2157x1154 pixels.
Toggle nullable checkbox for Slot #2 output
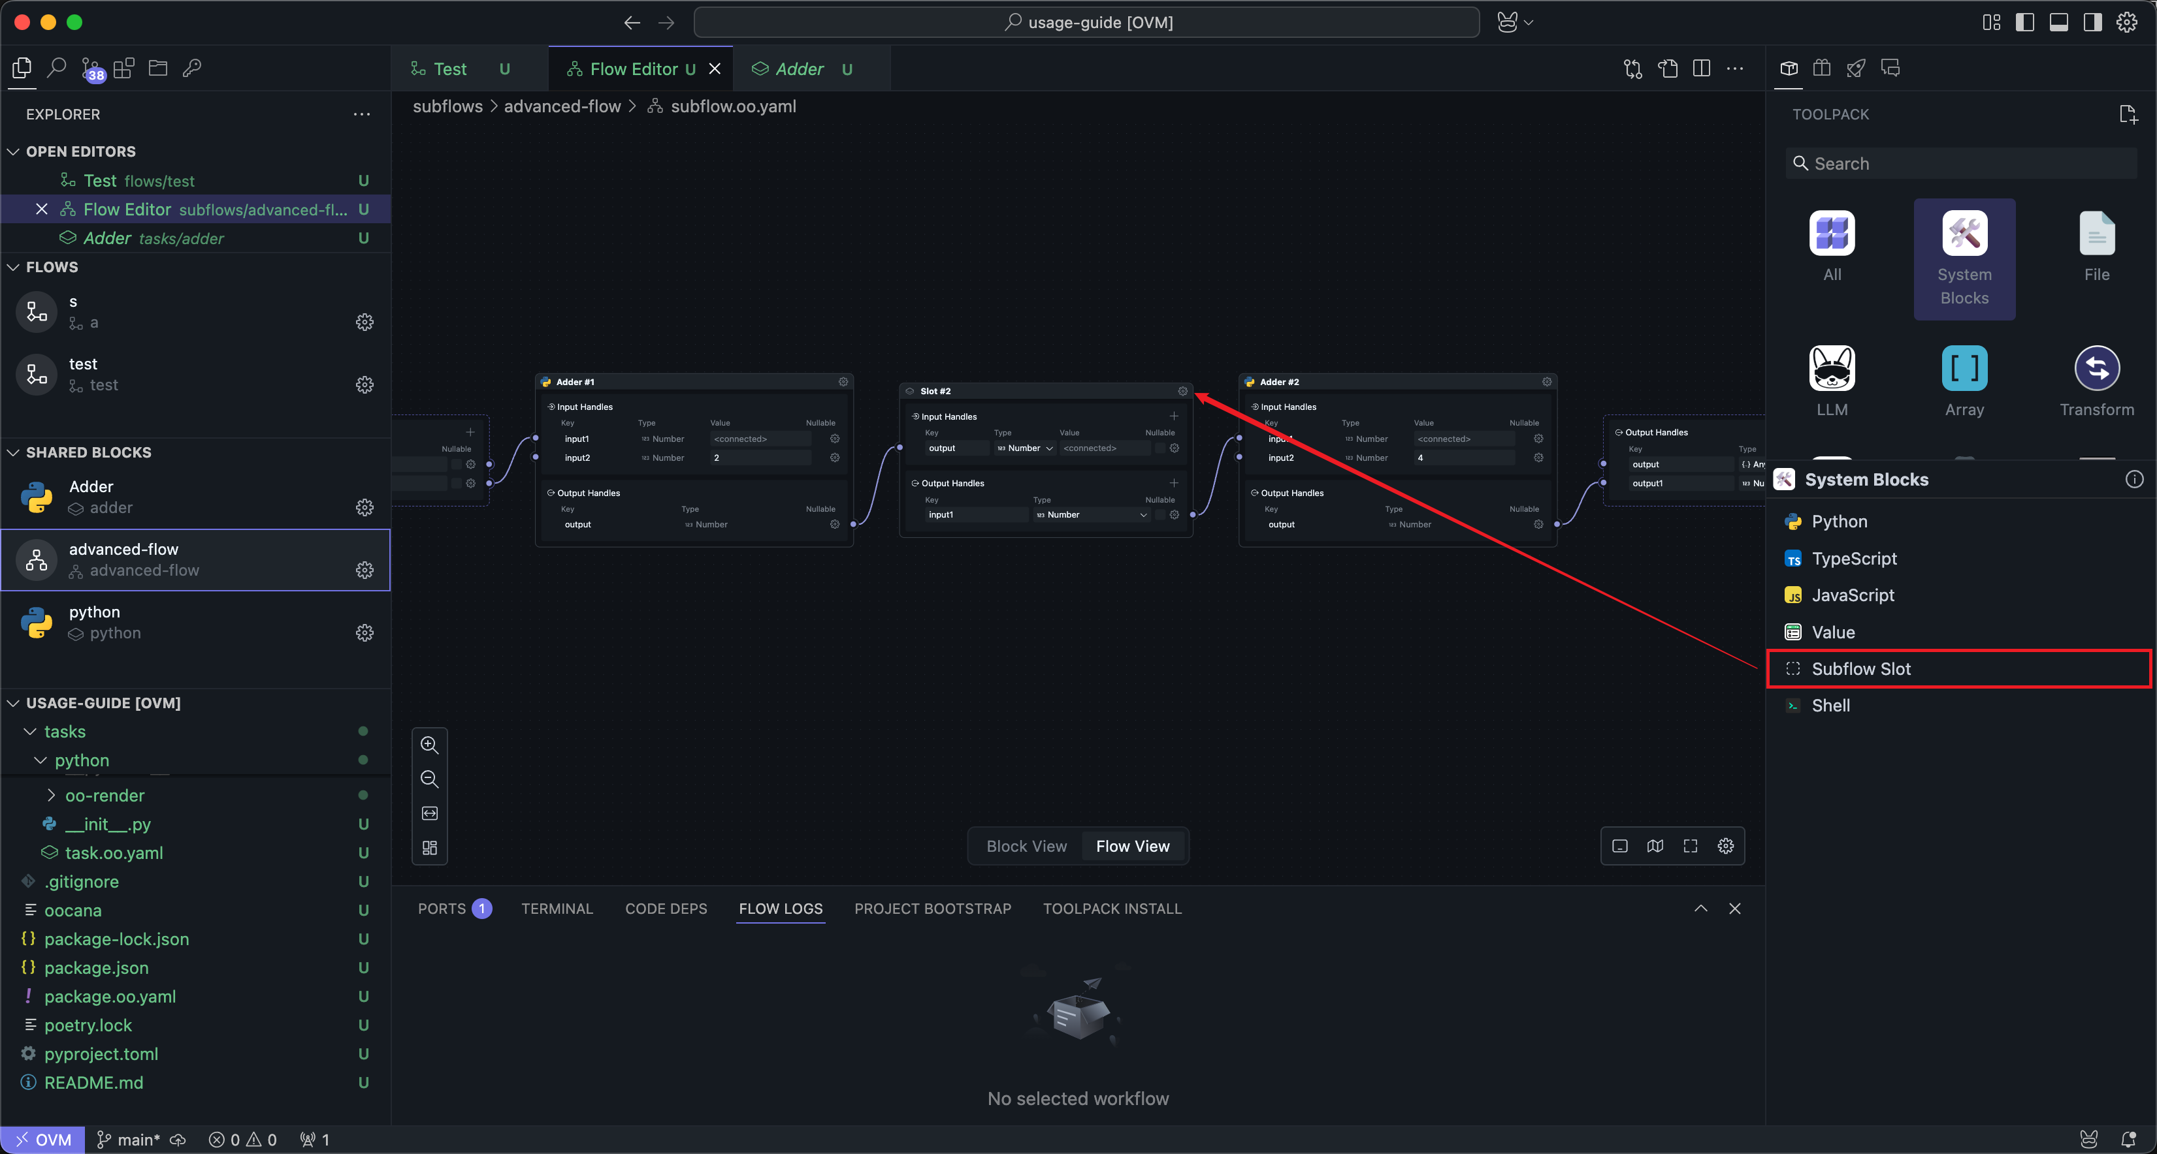coord(1160,448)
